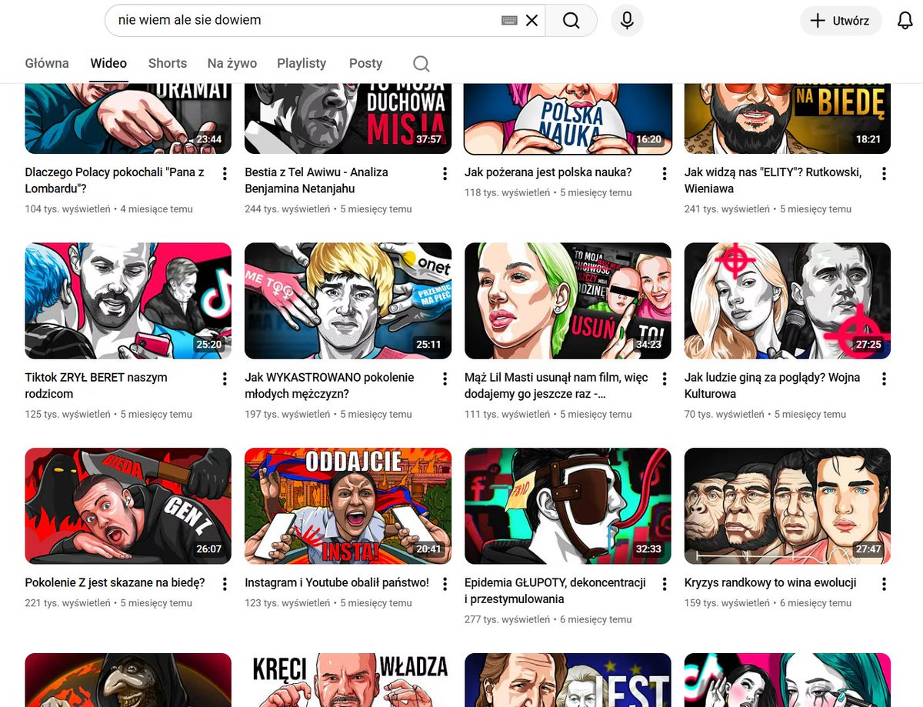
Task: Click the channel search magnifier icon
Action: click(421, 63)
